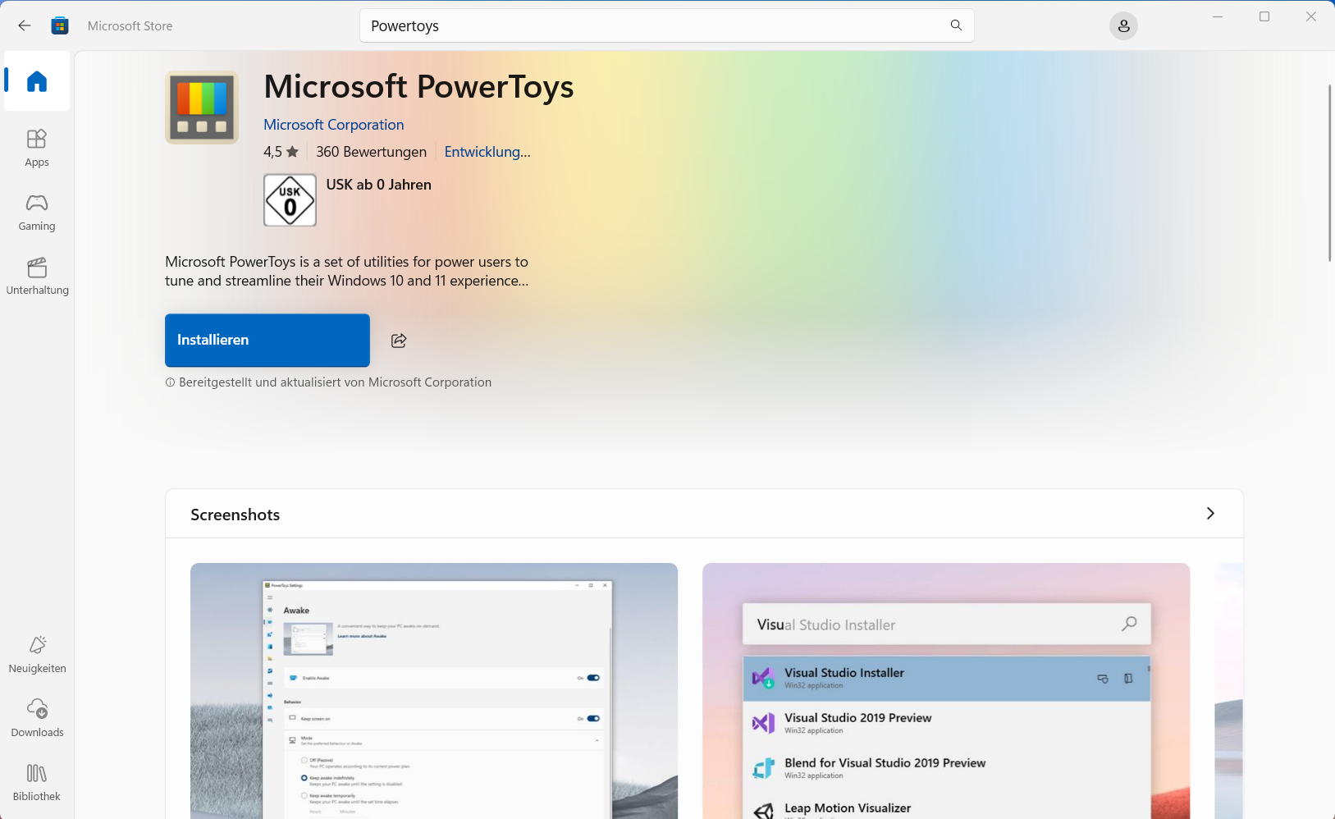Screen dimensions: 1335x819
Task: Click the USK 0 age rating badge
Action: coord(290,200)
